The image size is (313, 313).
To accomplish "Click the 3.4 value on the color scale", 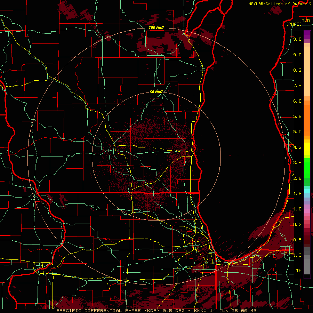I will 297,163.
